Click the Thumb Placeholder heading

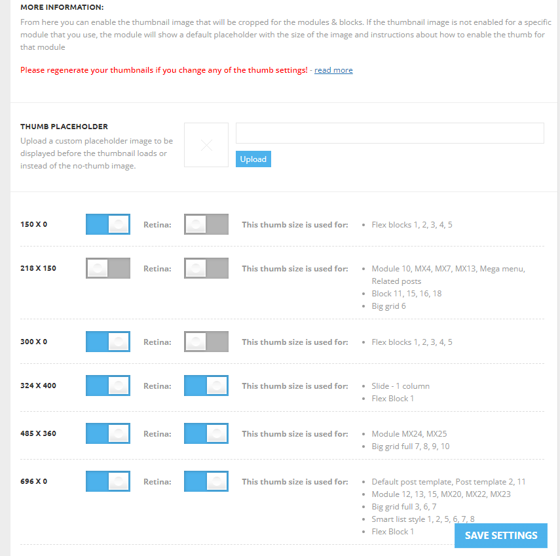(x=64, y=127)
